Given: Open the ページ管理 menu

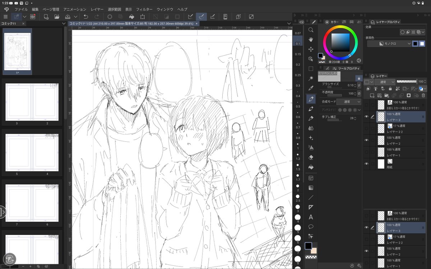Looking at the screenshot, I should point(51,9).
